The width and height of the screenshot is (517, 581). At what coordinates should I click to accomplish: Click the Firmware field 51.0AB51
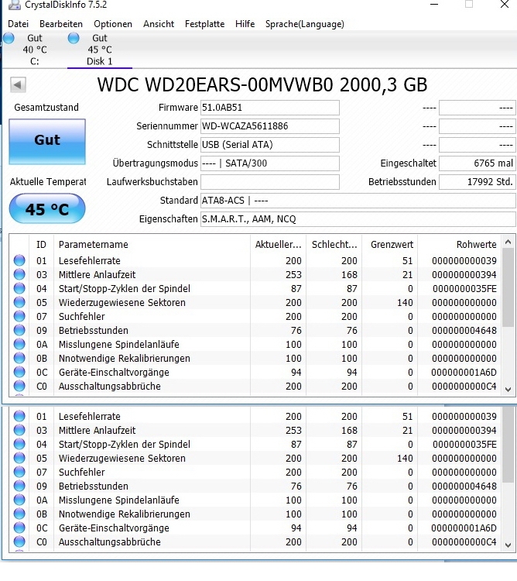pyautogui.click(x=270, y=108)
